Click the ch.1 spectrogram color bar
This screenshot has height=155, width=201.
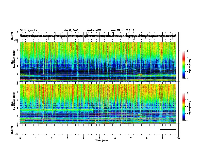(183, 65)
